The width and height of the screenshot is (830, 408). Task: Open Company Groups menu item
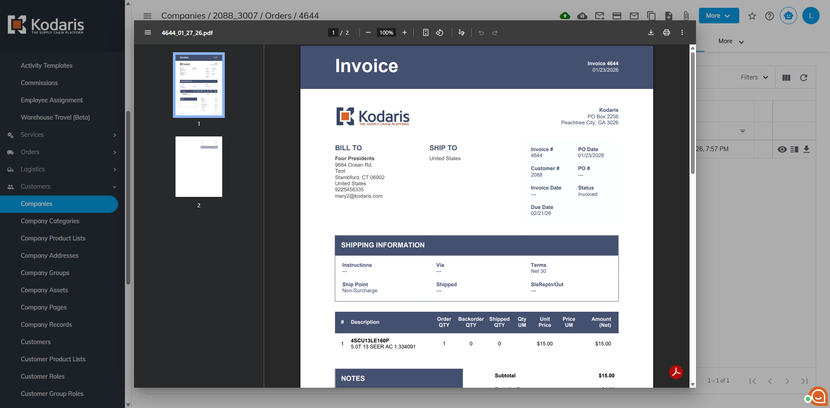point(45,273)
